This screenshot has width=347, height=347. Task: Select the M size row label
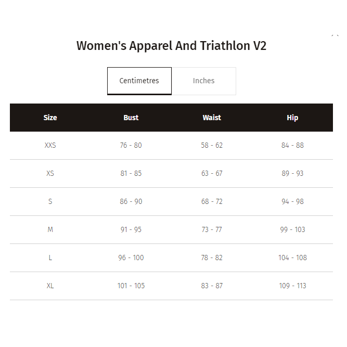(50, 229)
